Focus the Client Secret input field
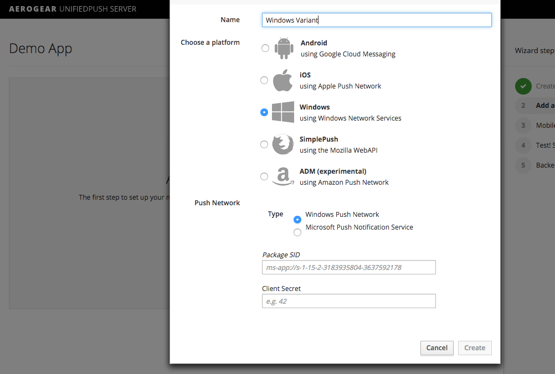 pyautogui.click(x=348, y=301)
